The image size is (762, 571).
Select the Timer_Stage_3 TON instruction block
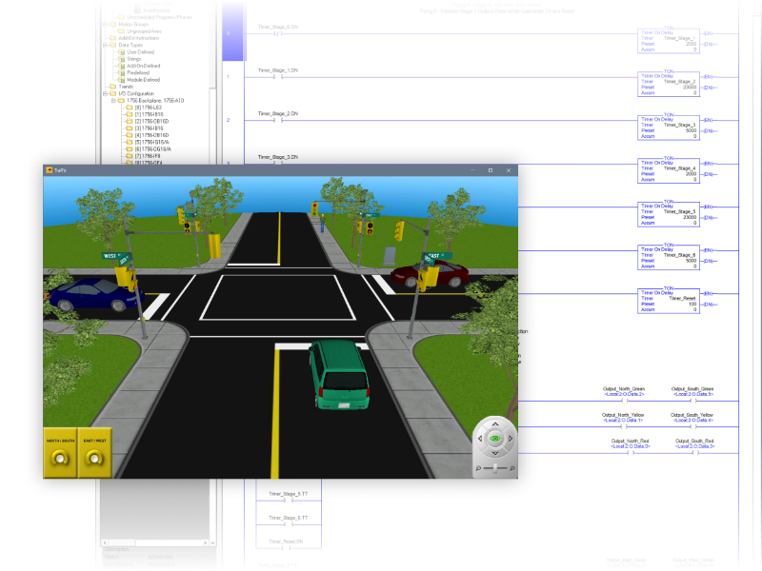[669, 128]
